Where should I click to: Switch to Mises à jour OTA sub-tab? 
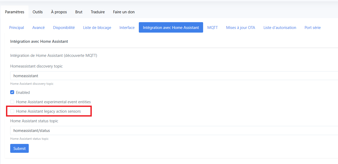(240, 27)
